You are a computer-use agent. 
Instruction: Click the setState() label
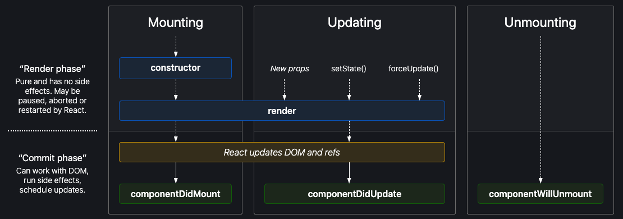[x=349, y=69]
